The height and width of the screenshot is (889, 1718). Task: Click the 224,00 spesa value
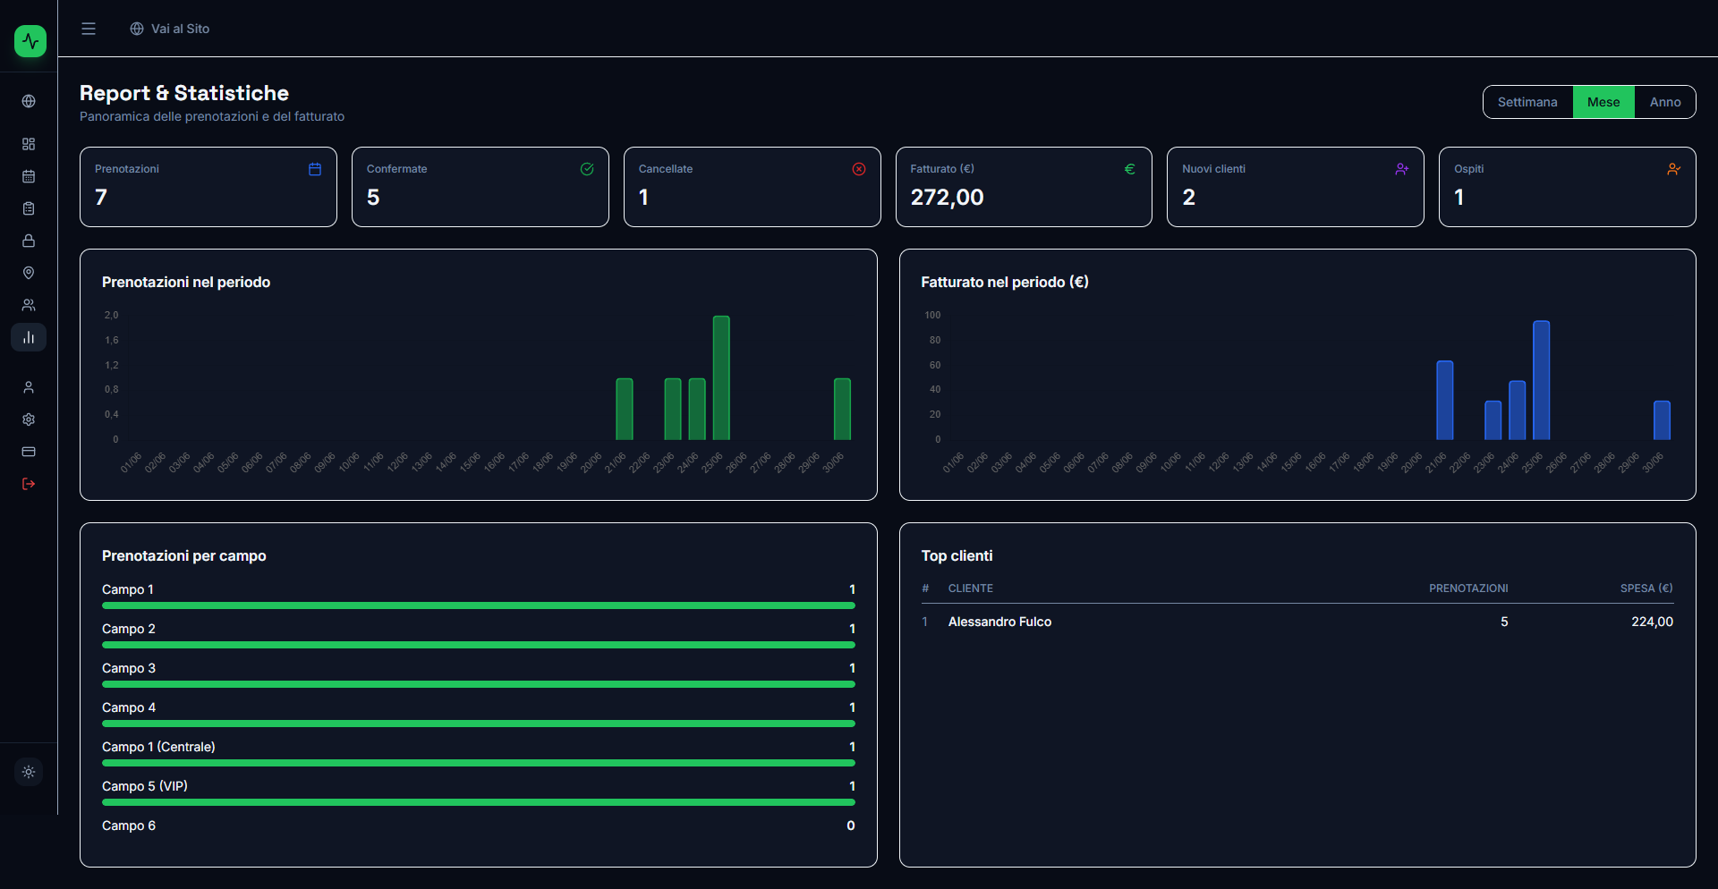click(x=1652, y=622)
